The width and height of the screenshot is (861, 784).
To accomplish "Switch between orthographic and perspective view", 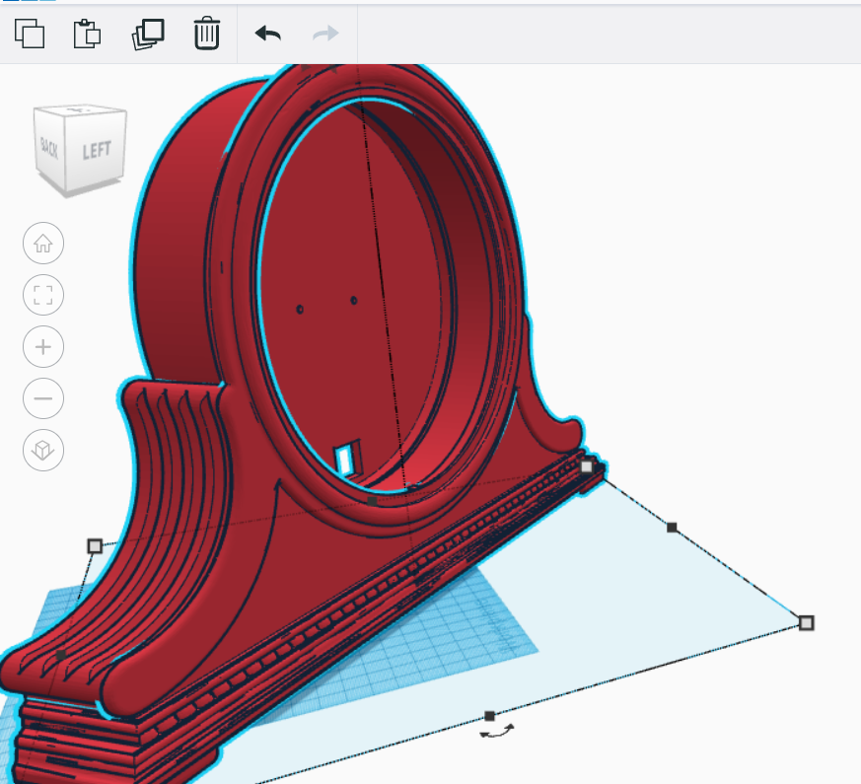I will (x=42, y=451).
